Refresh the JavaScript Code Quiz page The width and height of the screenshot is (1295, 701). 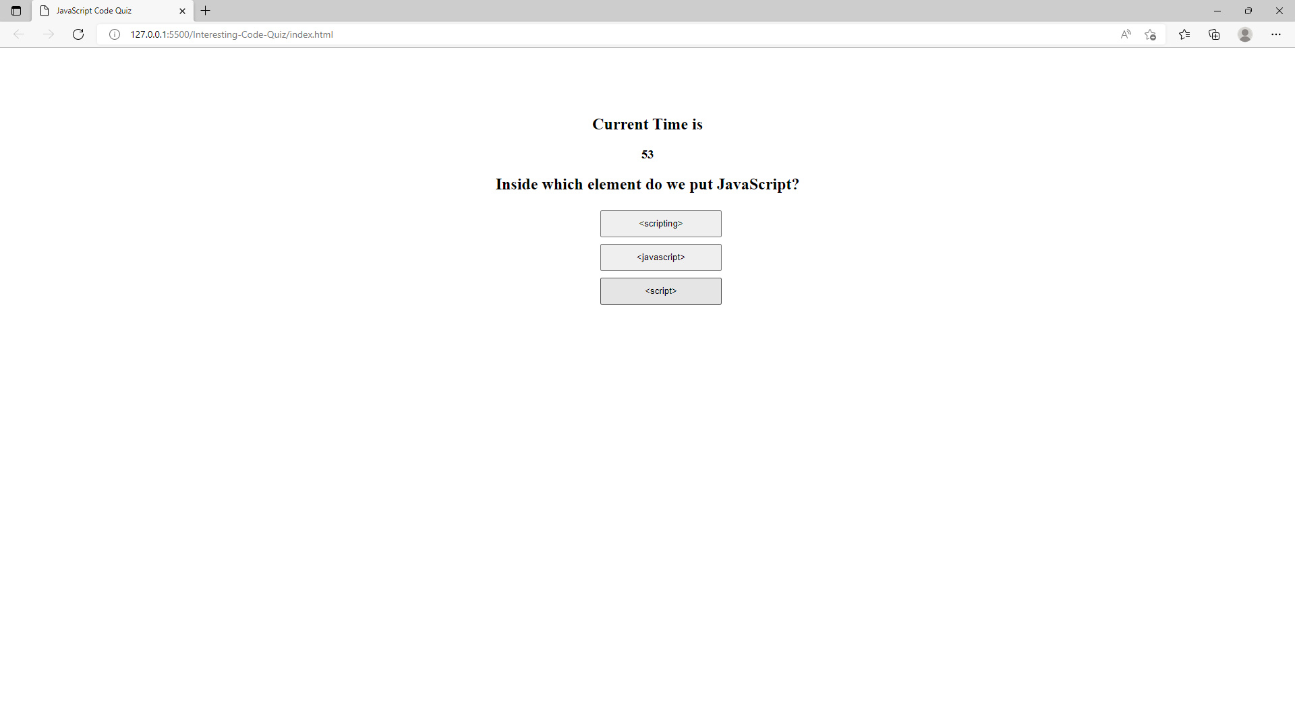[x=78, y=34]
